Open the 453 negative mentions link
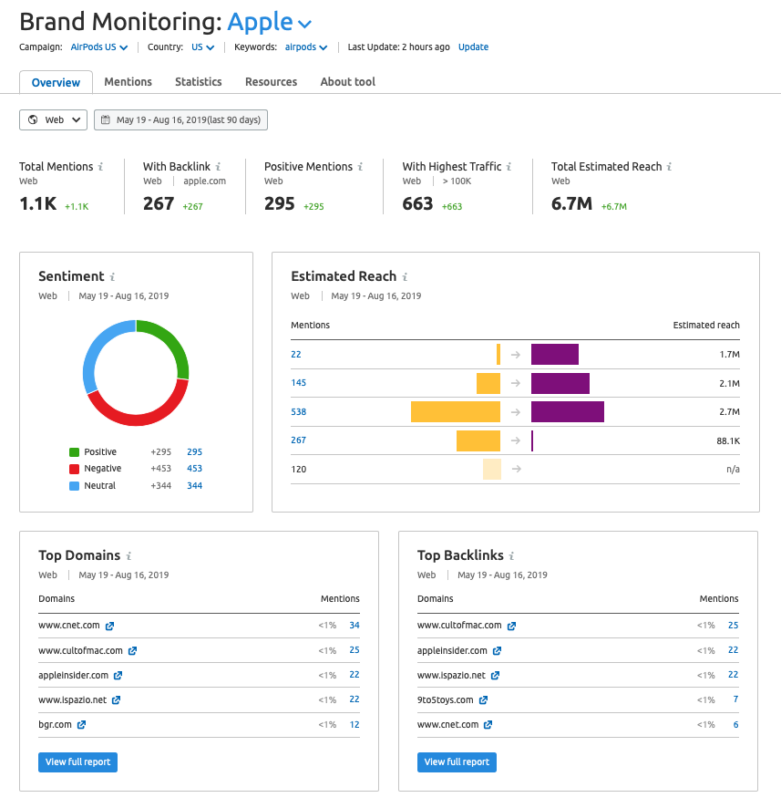Image resolution: width=781 pixels, height=808 pixels. click(x=195, y=469)
